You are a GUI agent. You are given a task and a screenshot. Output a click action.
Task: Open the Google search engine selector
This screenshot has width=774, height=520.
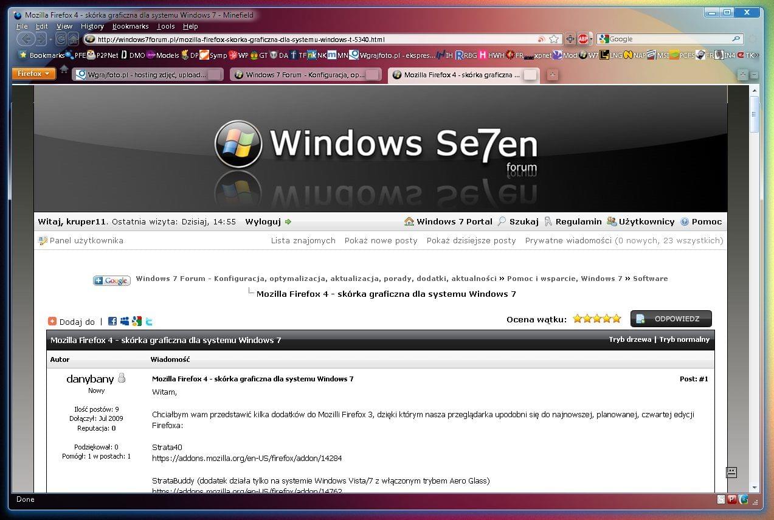pyautogui.click(x=604, y=39)
